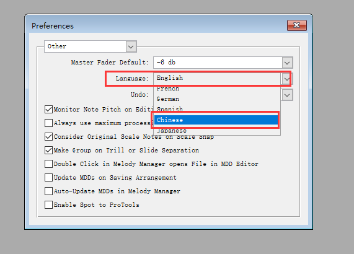Image resolution: width=354 pixels, height=254 pixels.
Task: Click the Language dropdown arrow
Action: [x=286, y=79]
